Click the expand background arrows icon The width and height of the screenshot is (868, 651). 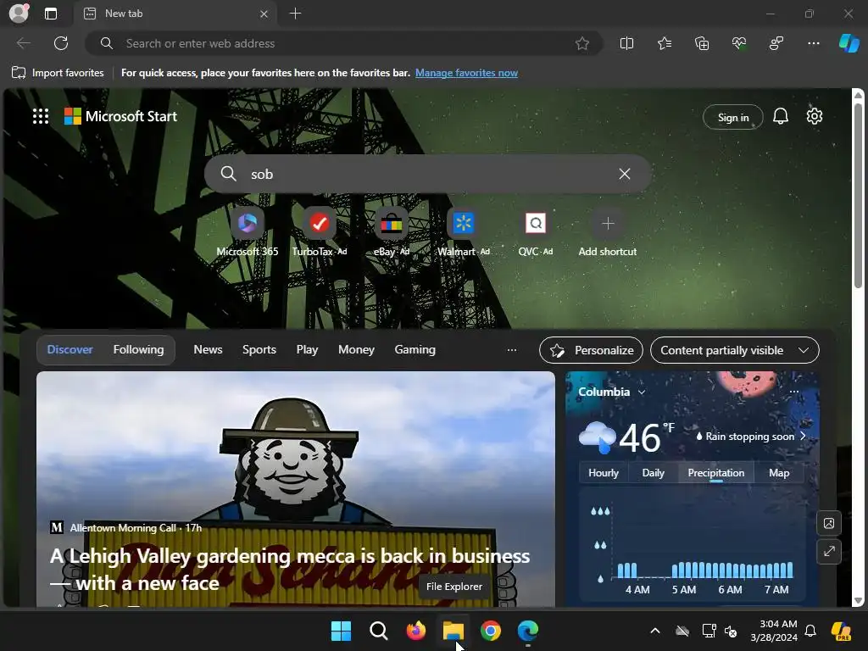point(829,551)
